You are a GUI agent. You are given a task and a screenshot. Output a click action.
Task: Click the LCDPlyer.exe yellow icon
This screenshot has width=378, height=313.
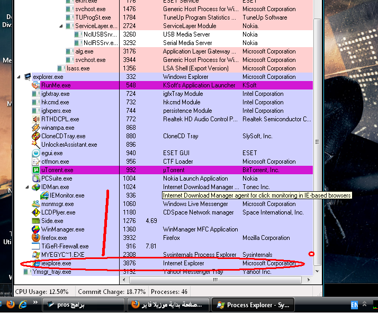35,212
